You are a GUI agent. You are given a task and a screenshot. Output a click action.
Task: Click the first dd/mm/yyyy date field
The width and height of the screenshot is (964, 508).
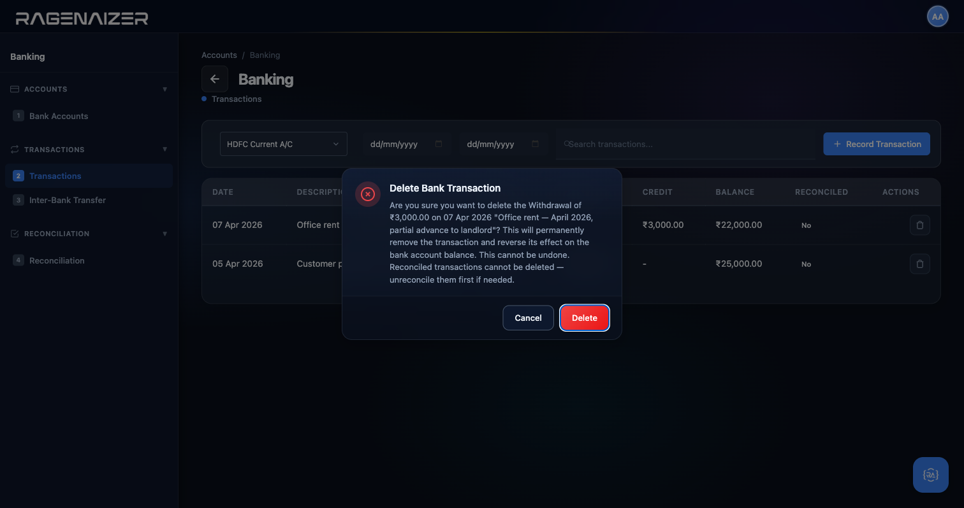pyautogui.click(x=407, y=144)
